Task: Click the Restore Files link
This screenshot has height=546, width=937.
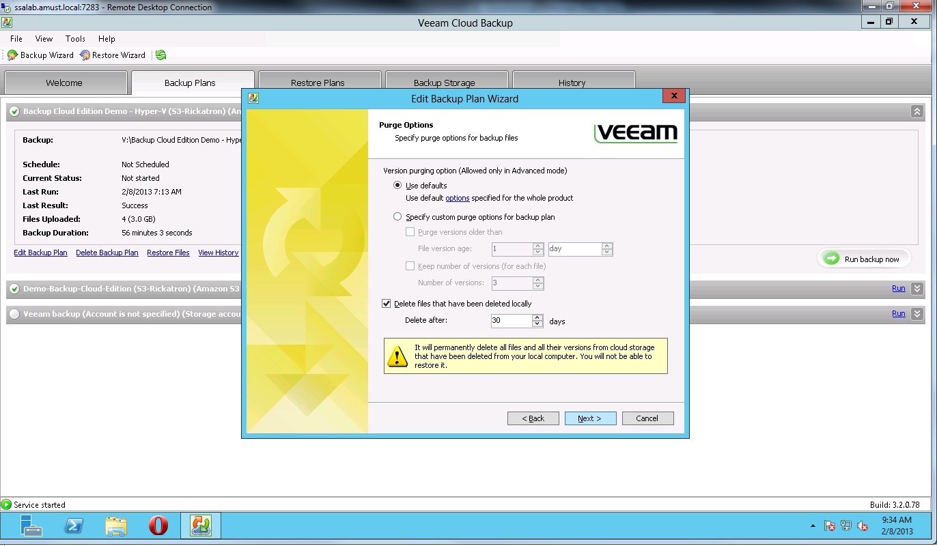Action: click(168, 253)
